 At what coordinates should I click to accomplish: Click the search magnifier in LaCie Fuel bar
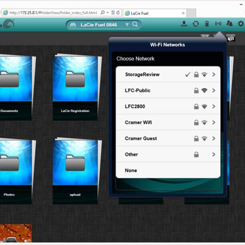[135, 24]
